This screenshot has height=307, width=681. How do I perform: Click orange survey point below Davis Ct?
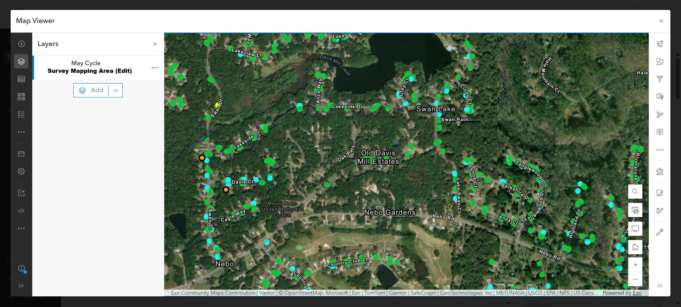226,189
